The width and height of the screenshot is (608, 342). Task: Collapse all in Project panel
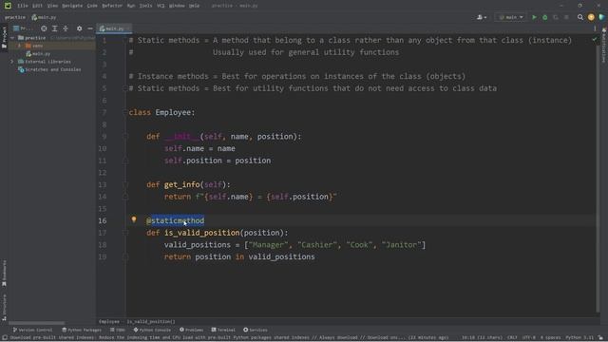(66, 28)
